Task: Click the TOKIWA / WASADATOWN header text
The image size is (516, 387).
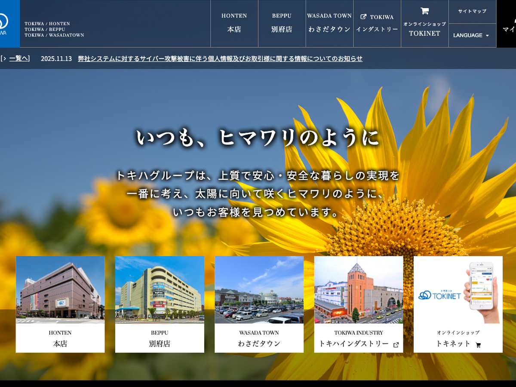Action: click(54, 35)
